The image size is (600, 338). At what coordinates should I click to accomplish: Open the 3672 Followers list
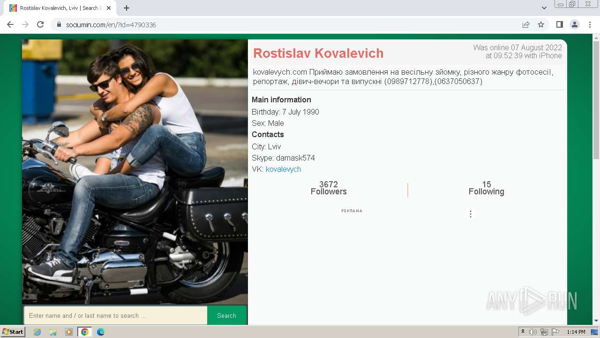tap(329, 188)
